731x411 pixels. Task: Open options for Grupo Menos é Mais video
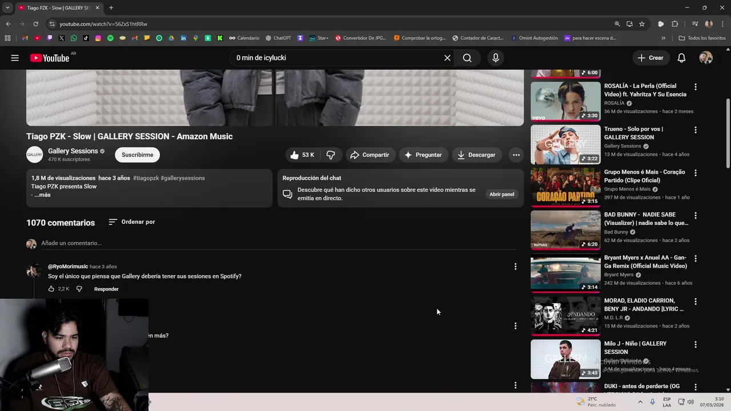pyautogui.click(x=695, y=172)
